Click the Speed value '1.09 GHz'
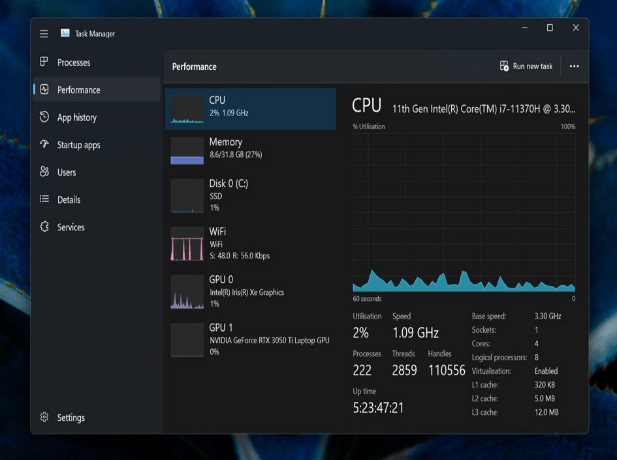This screenshot has height=460, width=617. click(415, 333)
